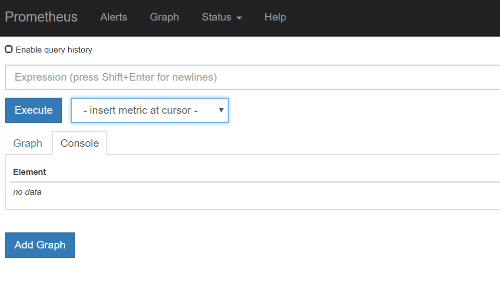
Task: Click the metric selector's down arrow
Action: [x=221, y=110]
